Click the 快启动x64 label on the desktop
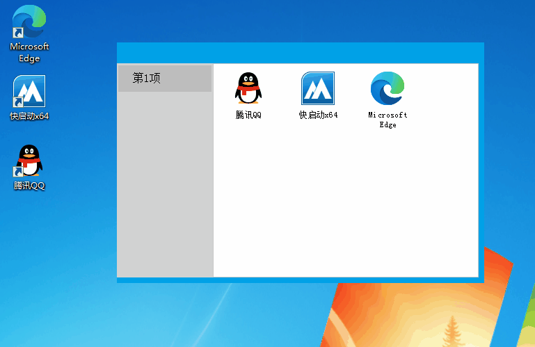The width and height of the screenshot is (535, 347). tap(29, 116)
